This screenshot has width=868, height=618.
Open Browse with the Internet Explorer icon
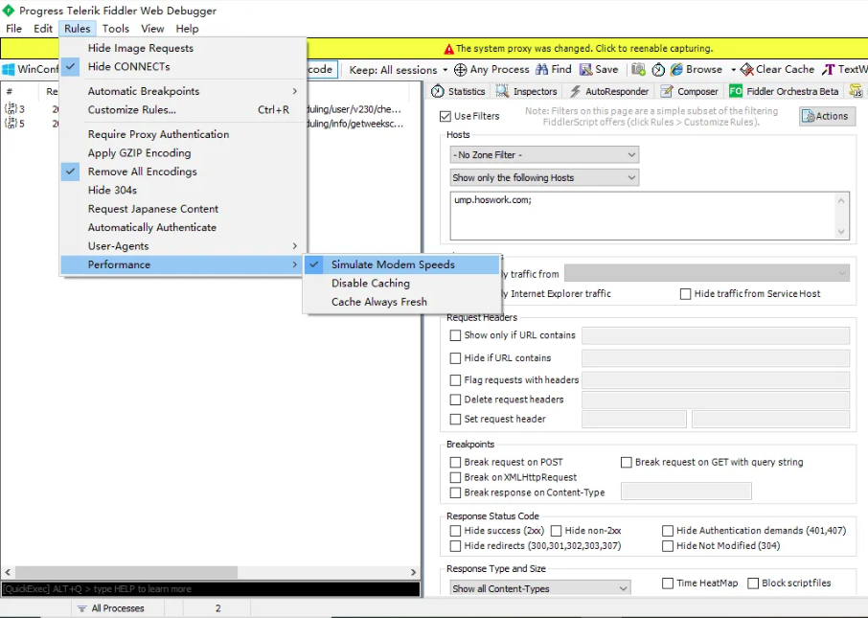[676, 70]
